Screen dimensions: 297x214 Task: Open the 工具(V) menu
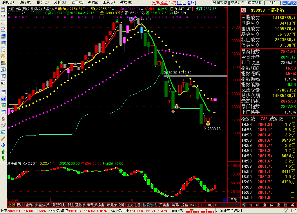(x=109, y=2)
